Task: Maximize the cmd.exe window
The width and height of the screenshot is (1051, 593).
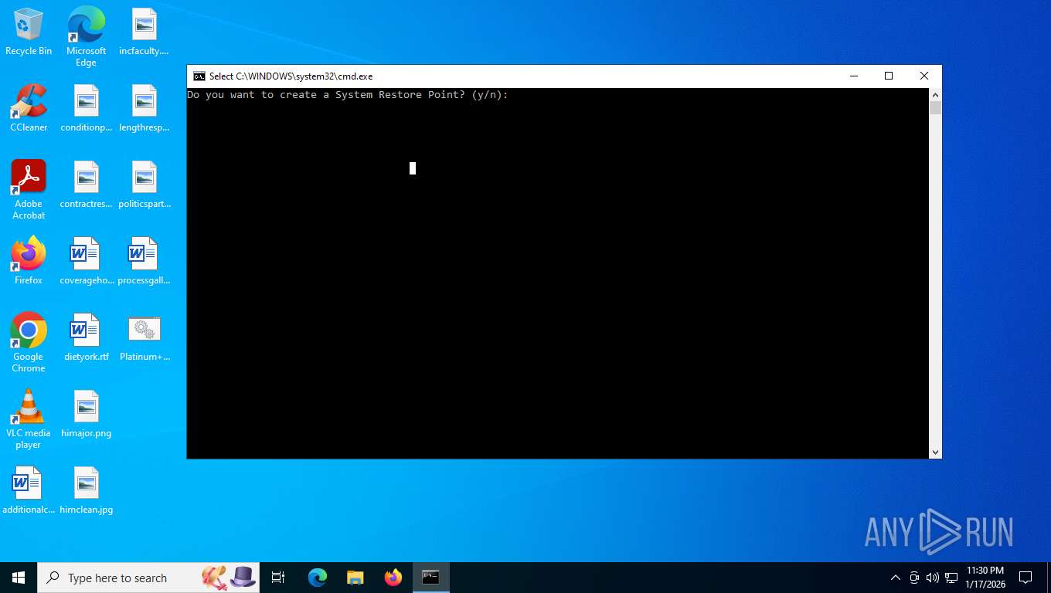Action: tap(889, 76)
